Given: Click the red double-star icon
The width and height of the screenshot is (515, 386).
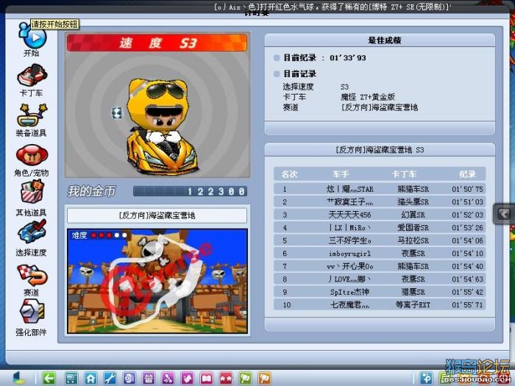Looking at the screenshot, I should (x=226, y=379).
